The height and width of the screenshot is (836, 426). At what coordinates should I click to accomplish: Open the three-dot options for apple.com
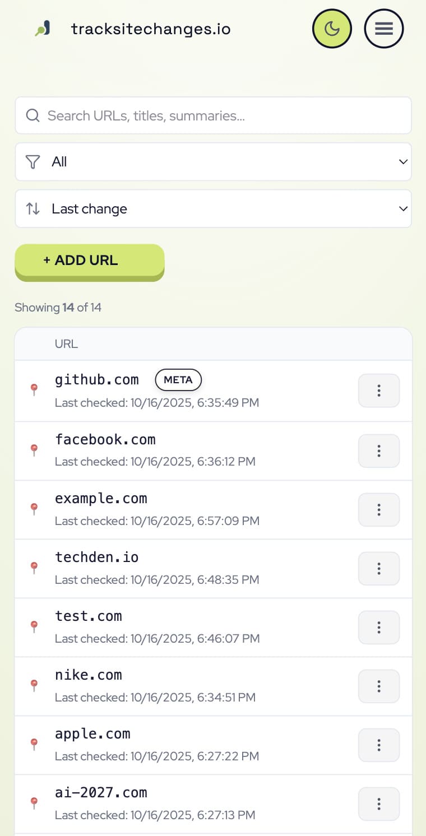378,745
